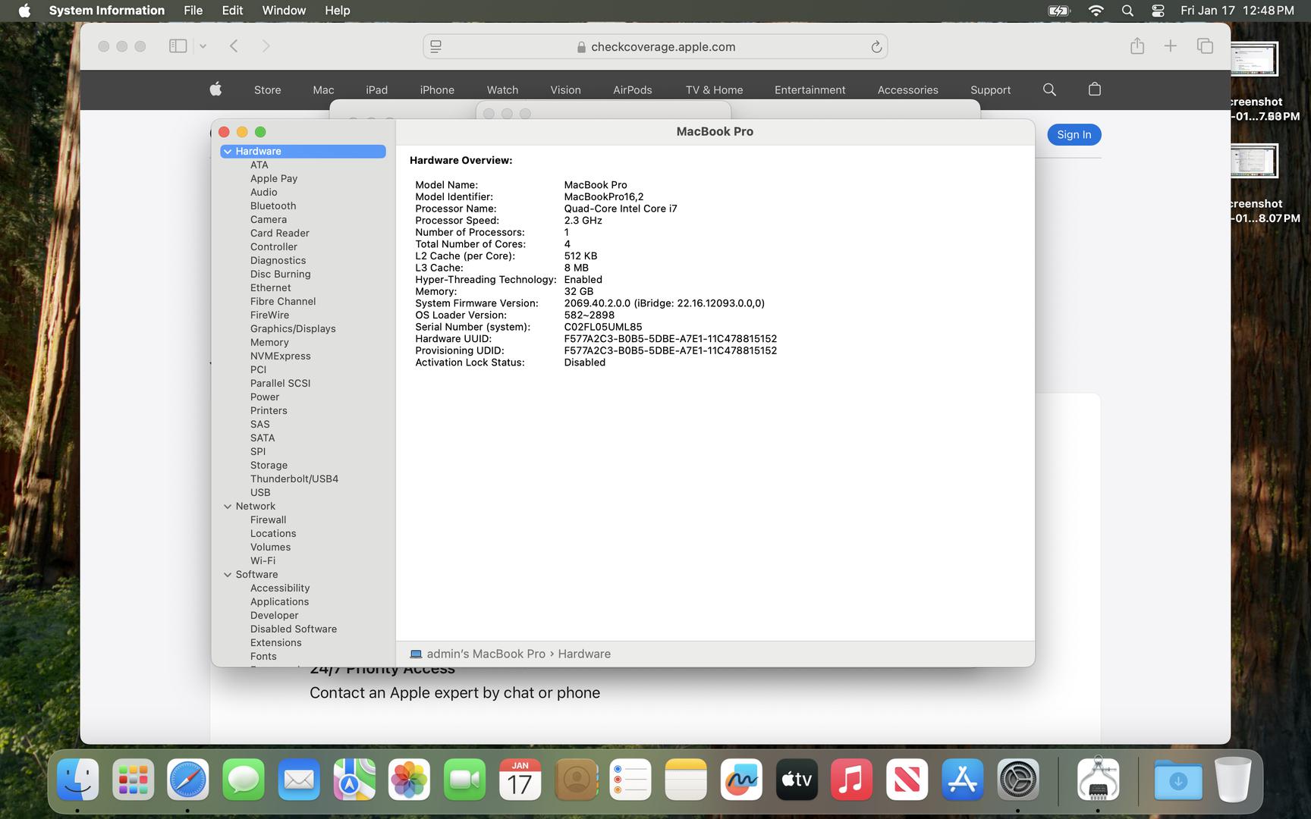Screen dimensions: 1311x819
Task: Select Thunderbolt/USB4 in sidebar
Action: point(294,479)
